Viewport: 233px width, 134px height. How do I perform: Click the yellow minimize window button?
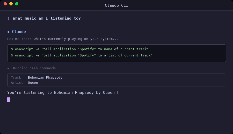11,4
